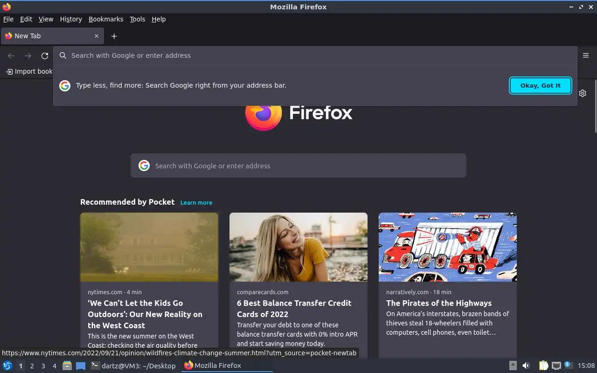The image size is (597, 373).
Task: Open the taskbar application start menu icon
Action: [7, 366]
